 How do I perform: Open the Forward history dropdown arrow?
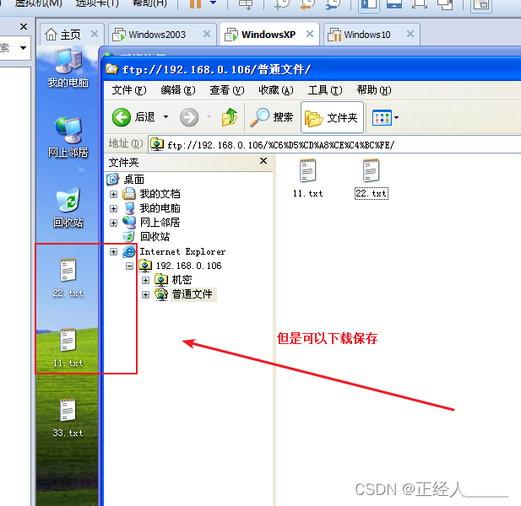pos(209,116)
